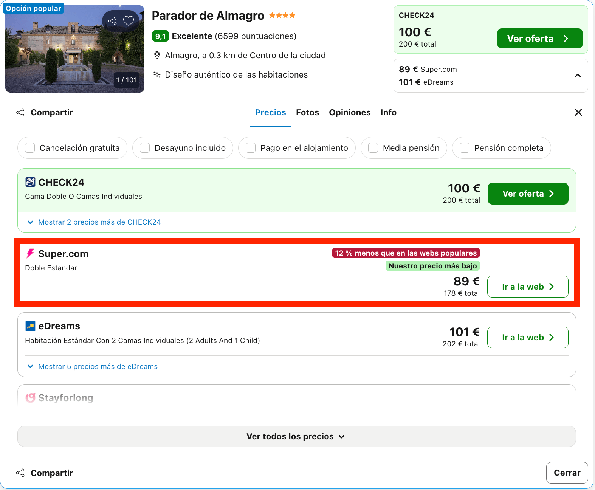
Task: Click the Super.com lightning logo
Action: [30, 254]
